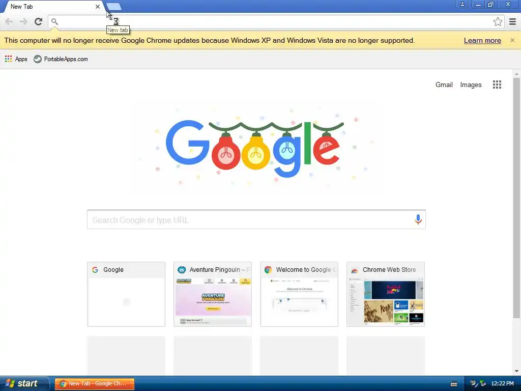Go forward with the forward arrow
The image size is (521, 391).
point(23,22)
